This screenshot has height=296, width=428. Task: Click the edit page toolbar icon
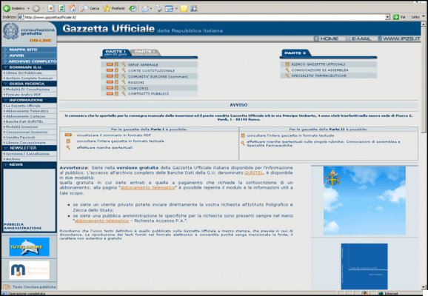pos(169,9)
